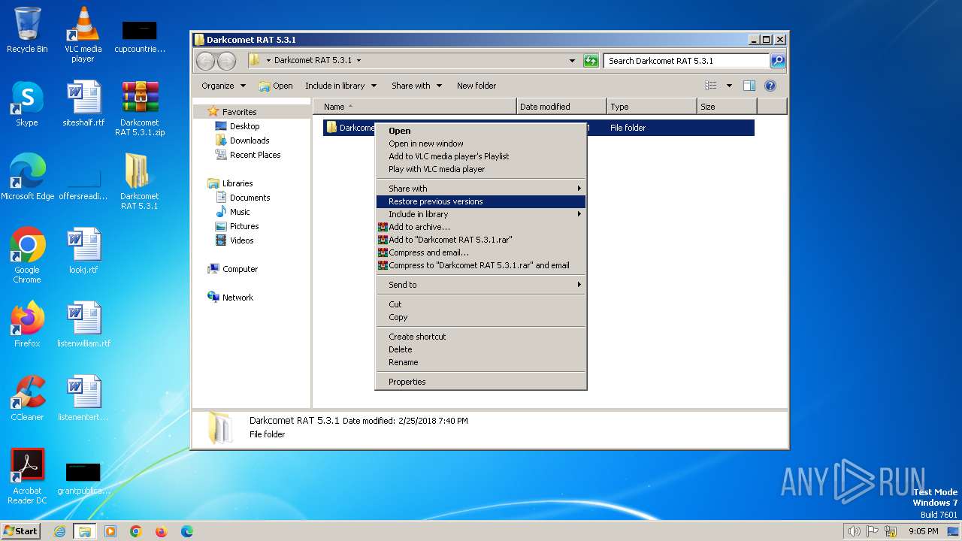This screenshot has width=962, height=541.
Task: Click the Explorer Forward navigation button
Action: (226, 61)
